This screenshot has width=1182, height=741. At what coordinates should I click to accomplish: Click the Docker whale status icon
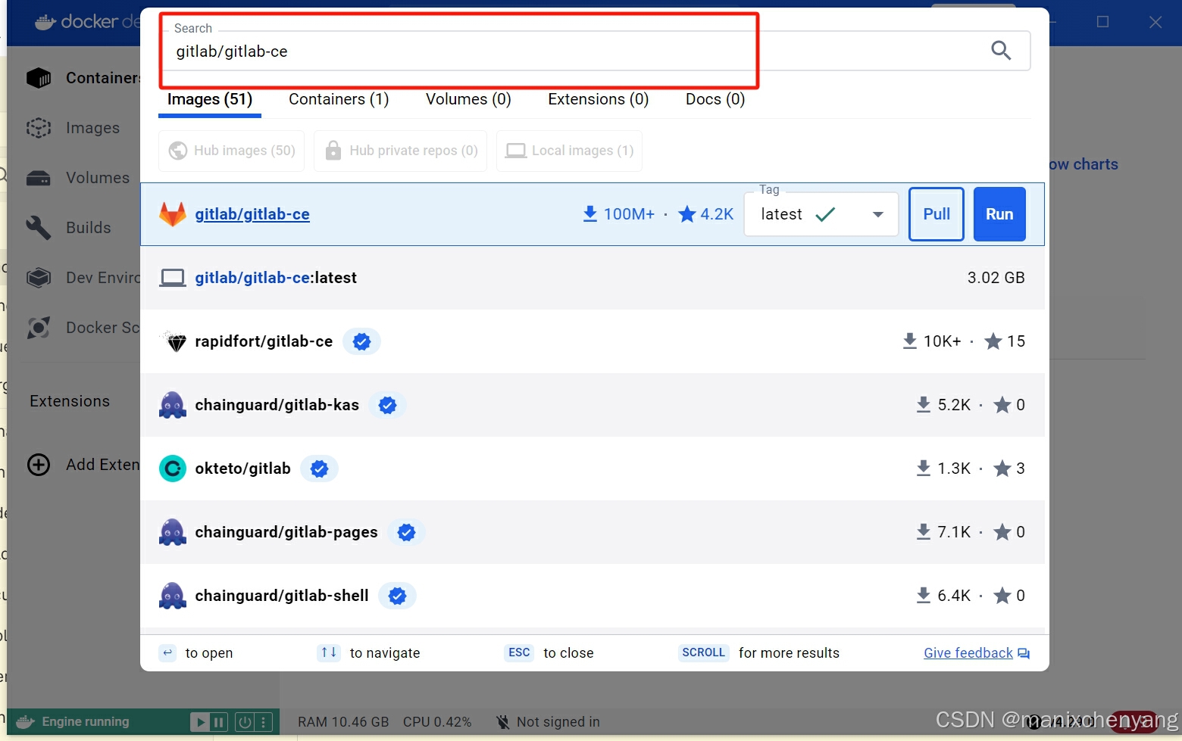click(25, 722)
